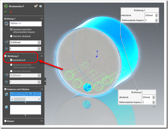Screen dimensions: 168x129
Task: Click the angle icon next to Richtung 1 25.00Grad
Action: 6,42
